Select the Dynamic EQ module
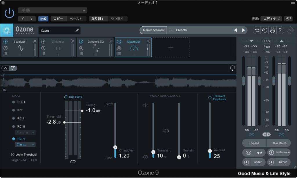Viewport: 297px width, 178px height. [x=95, y=47]
